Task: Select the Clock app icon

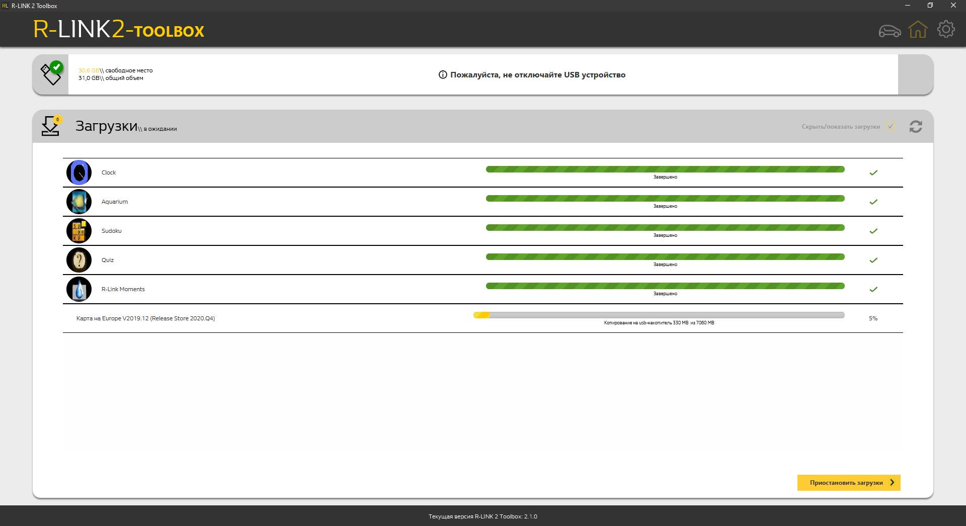Action: pyautogui.click(x=79, y=172)
